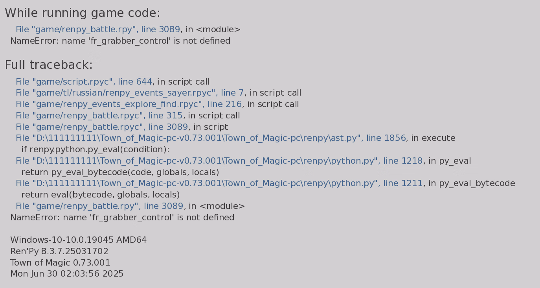This screenshot has width=540, height=288.
Task: Click the 'if renpy.python.py_eval(condition):' code line
Action: [95, 150]
